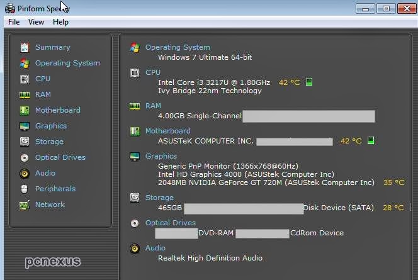Image resolution: width=418 pixels, height=280 pixels.
Task: Open Optical Drives in sidebar
Action: coord(60,157)
